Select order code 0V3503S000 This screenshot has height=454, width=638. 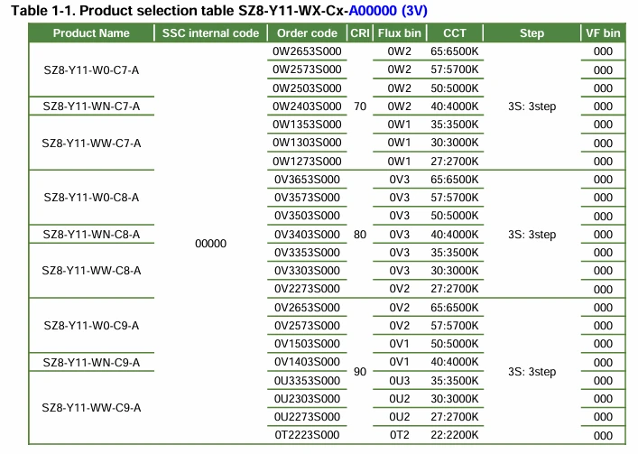[x=307, y=216]
